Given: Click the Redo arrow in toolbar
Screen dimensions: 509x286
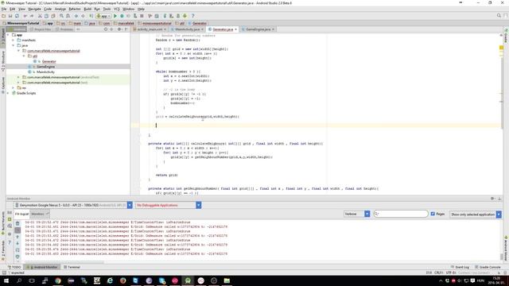Looking at the screenshot, I should point(32,16).
